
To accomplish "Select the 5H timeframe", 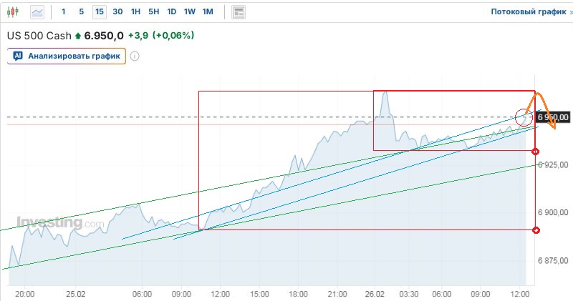I will [154, 12].
